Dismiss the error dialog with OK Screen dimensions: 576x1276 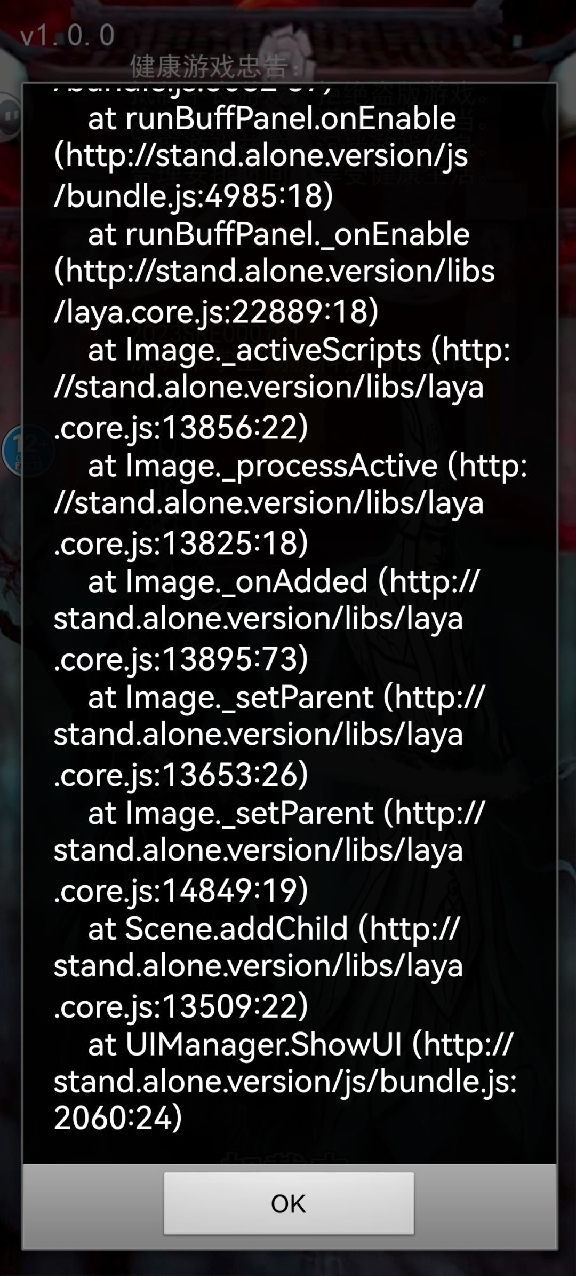[289, 1203]
